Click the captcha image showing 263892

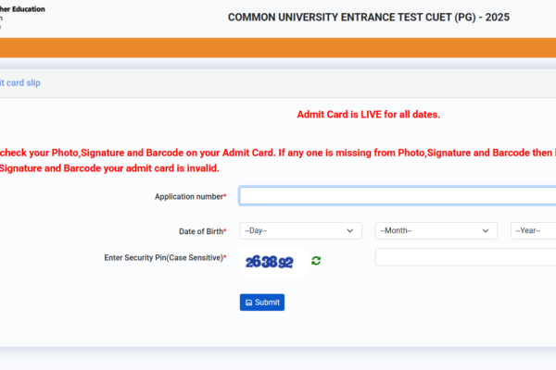point(272,262)
